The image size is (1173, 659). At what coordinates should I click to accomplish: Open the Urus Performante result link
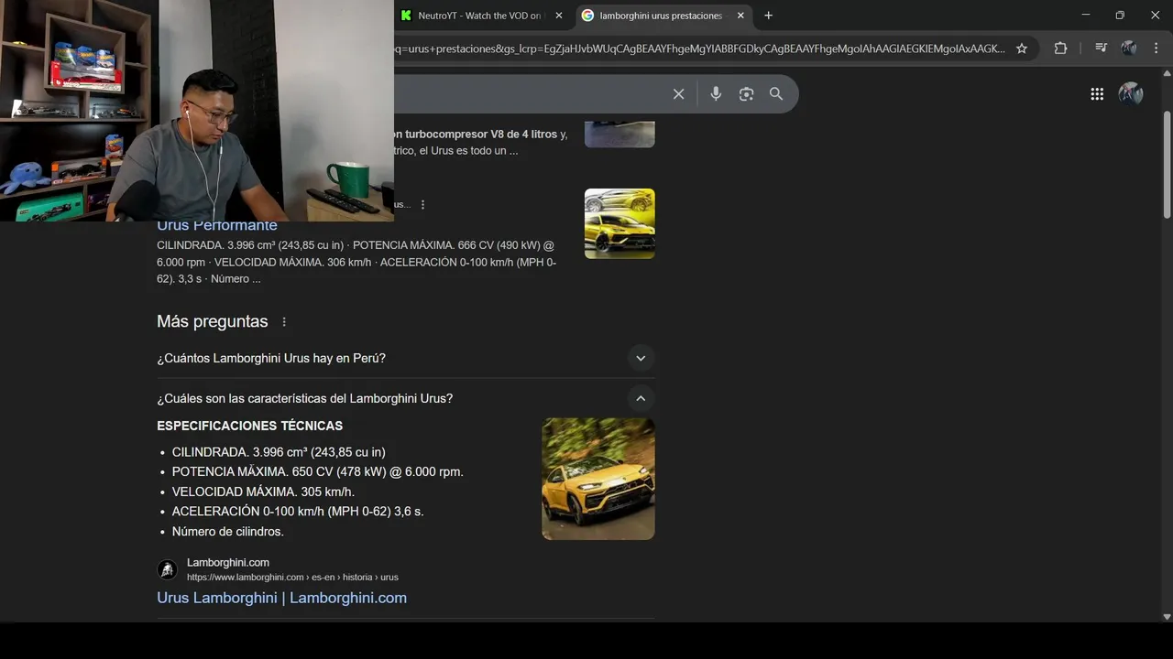[216, 225]
